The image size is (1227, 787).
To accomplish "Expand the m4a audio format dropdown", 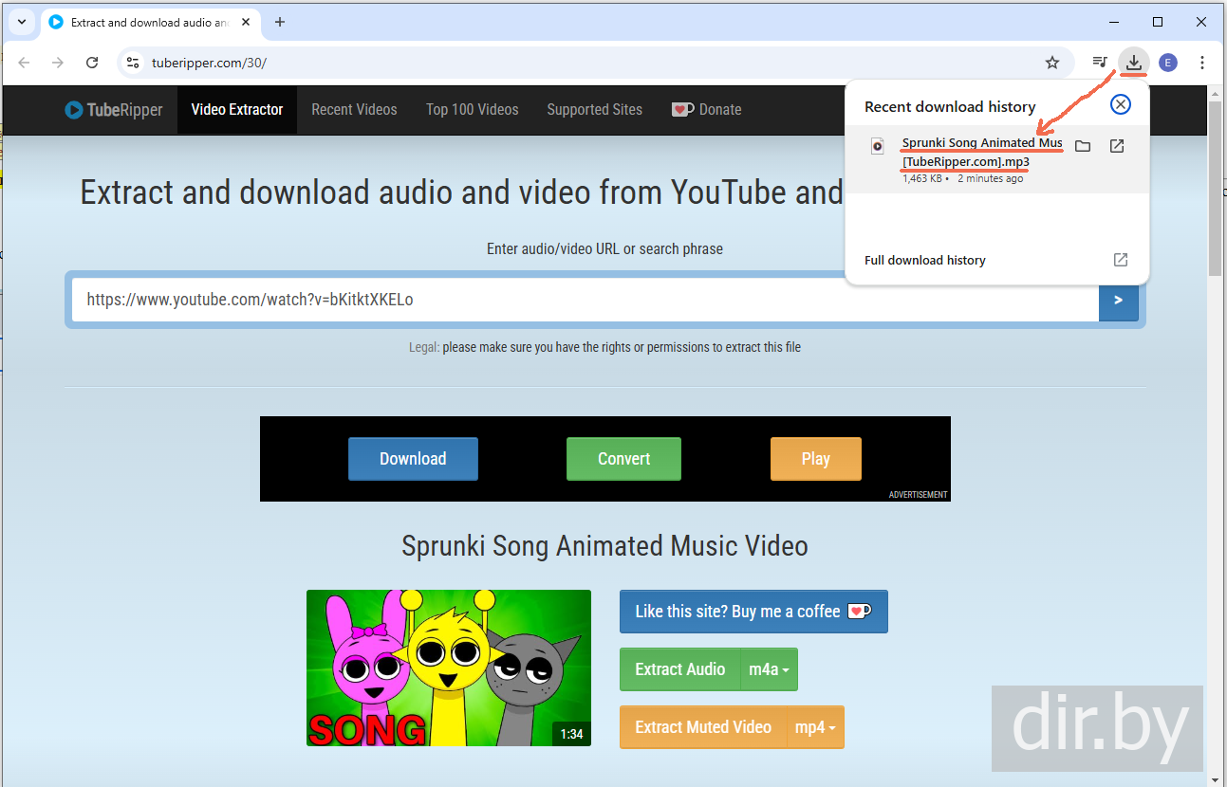I will 769,669.
